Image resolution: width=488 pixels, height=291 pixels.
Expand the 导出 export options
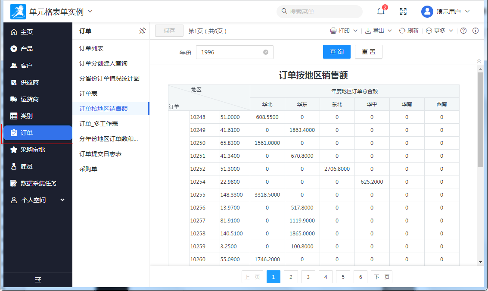click(x=378, y=31)
